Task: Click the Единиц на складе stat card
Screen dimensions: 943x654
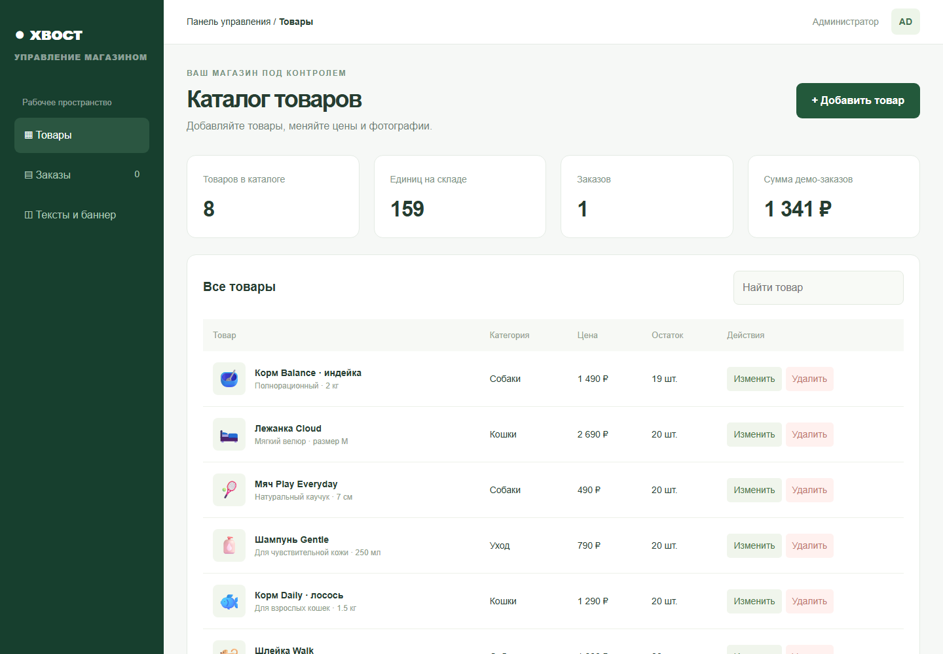Action: [x=460, y=196]
